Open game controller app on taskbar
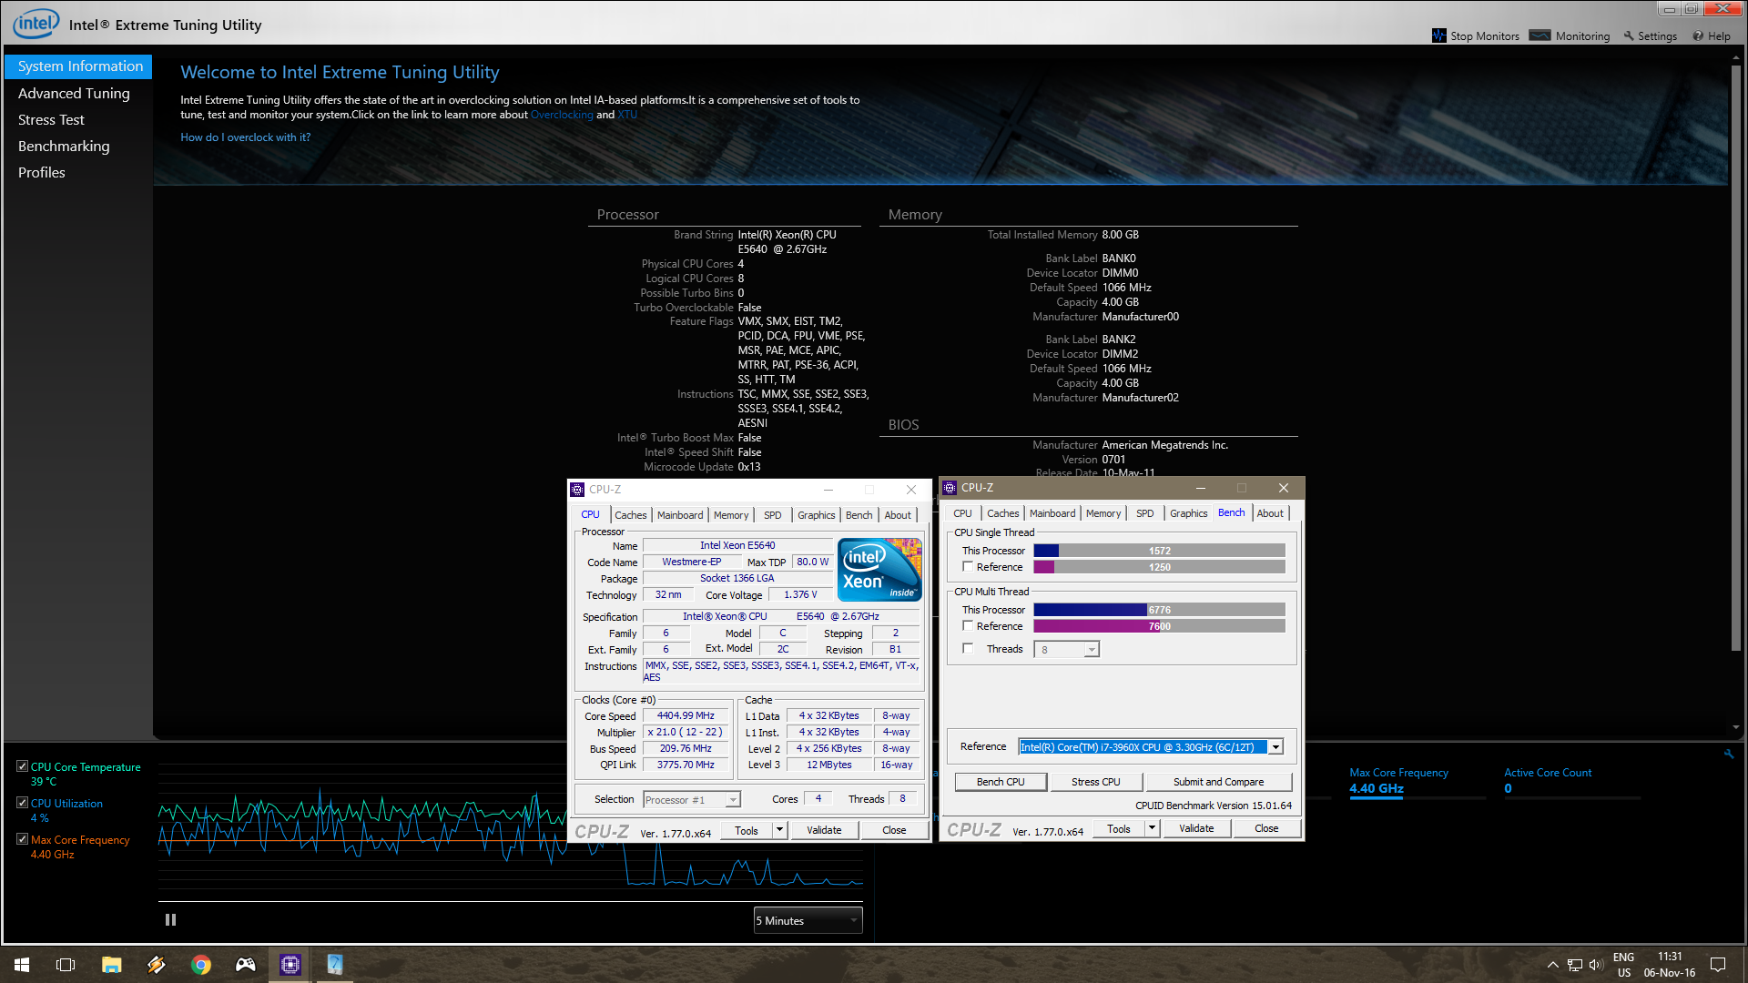1748x983 pixels. coord(246,965)
